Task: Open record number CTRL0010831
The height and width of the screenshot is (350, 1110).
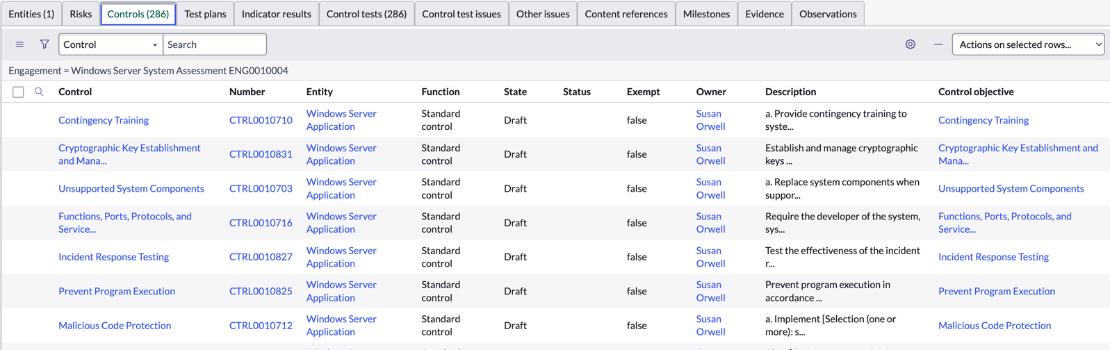Action: 261,154
